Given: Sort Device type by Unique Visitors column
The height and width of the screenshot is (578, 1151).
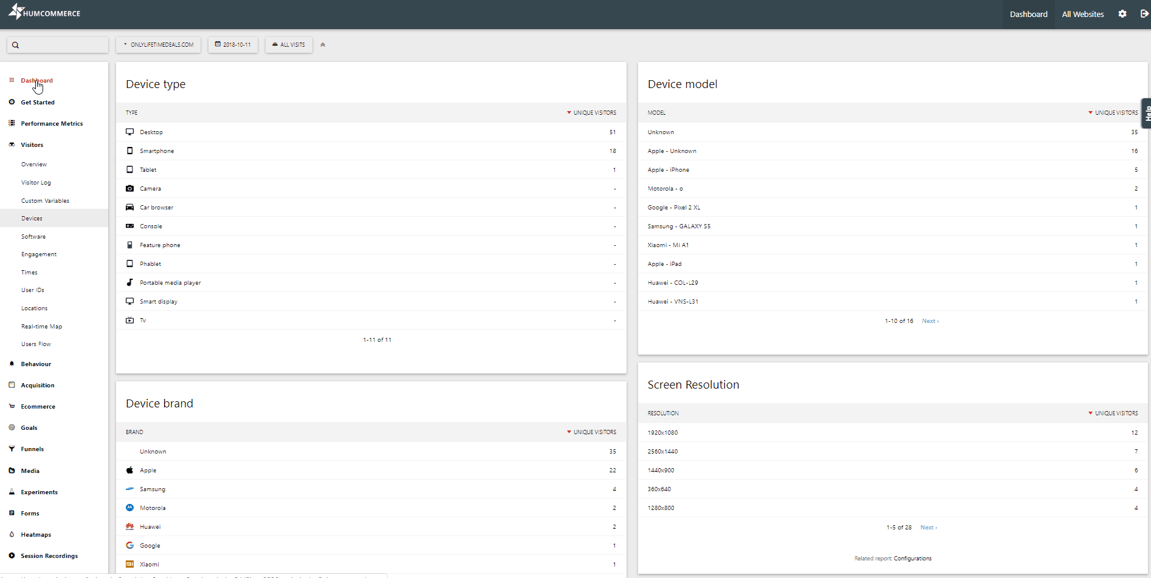Looking at the screenshot, I should coord(594,113).
